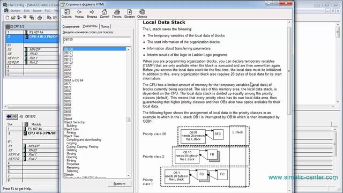This screenshot has height=193, width=343.
Task: Select 'Compiling and downloading' index entry
Action: tap(84, 139)
